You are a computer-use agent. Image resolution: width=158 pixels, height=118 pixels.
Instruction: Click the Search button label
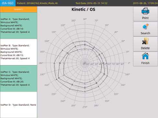tap(145, 33)
